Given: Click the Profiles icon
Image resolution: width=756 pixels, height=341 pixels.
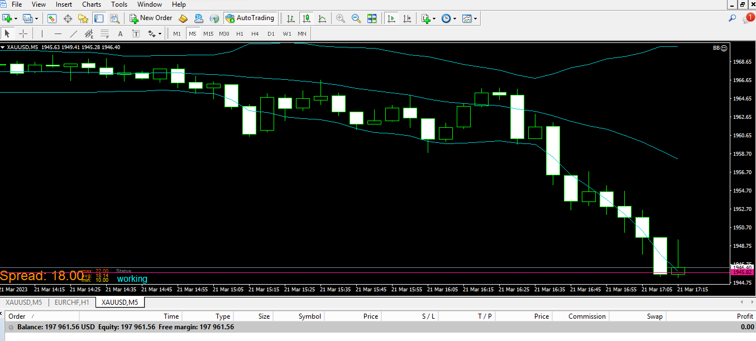Looking at the screenshot, I should point(27,18).
